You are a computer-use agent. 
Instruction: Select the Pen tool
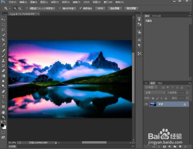pos(3,91)
